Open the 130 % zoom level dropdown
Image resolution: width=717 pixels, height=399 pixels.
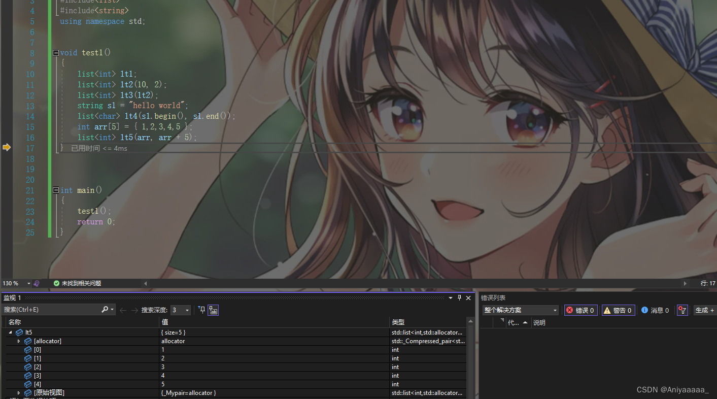28,283
